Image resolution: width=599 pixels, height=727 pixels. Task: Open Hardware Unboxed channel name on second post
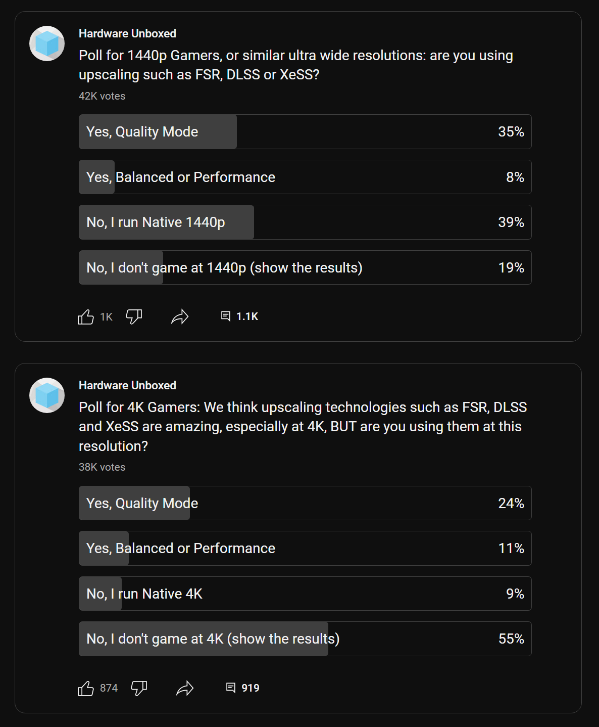click(x=127, y=385)
